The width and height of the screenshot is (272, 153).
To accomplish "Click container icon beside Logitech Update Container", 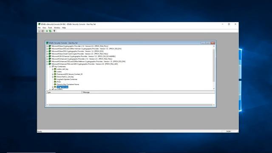I will click(x=55, y=79).
